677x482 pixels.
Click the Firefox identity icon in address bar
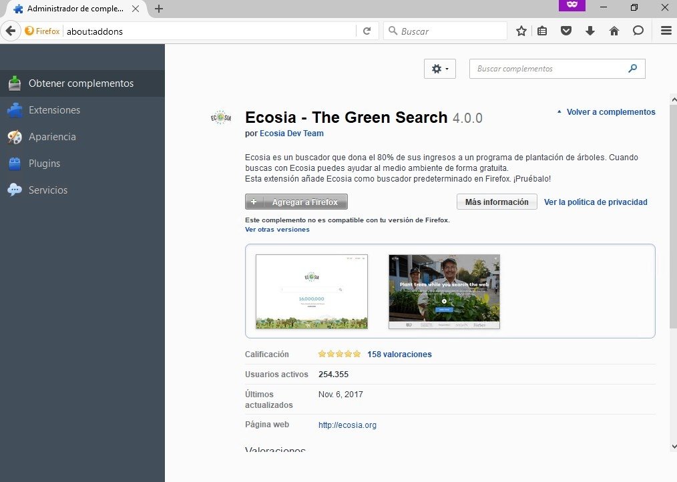[x=29, y=31]
